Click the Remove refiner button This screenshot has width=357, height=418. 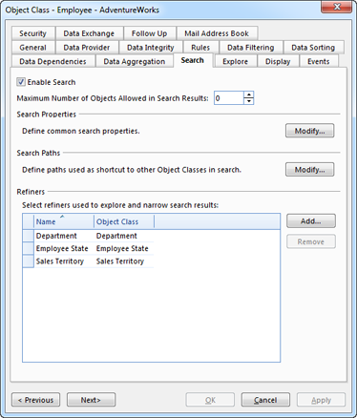[311, 241]
